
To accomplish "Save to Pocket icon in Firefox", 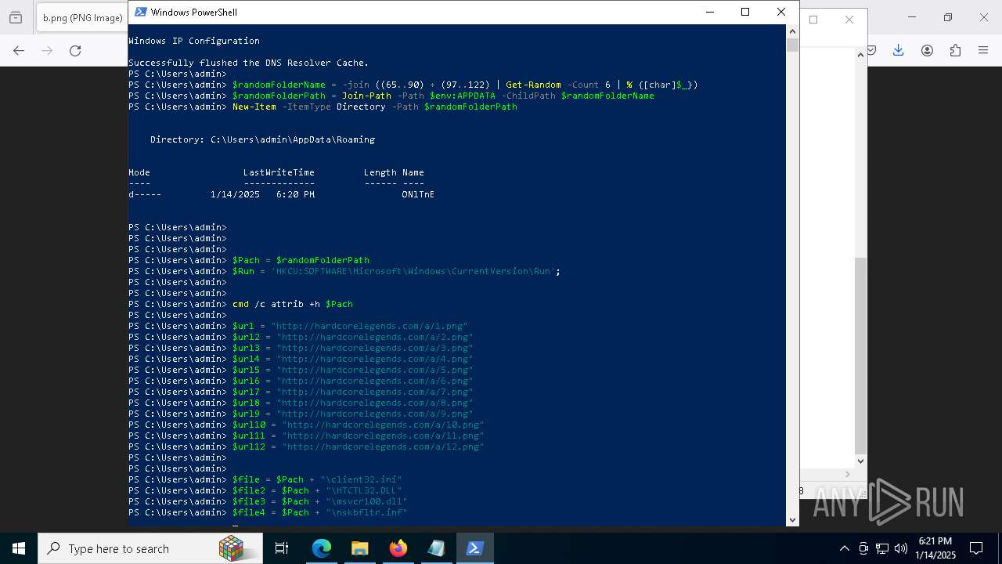I will point(871,50).
